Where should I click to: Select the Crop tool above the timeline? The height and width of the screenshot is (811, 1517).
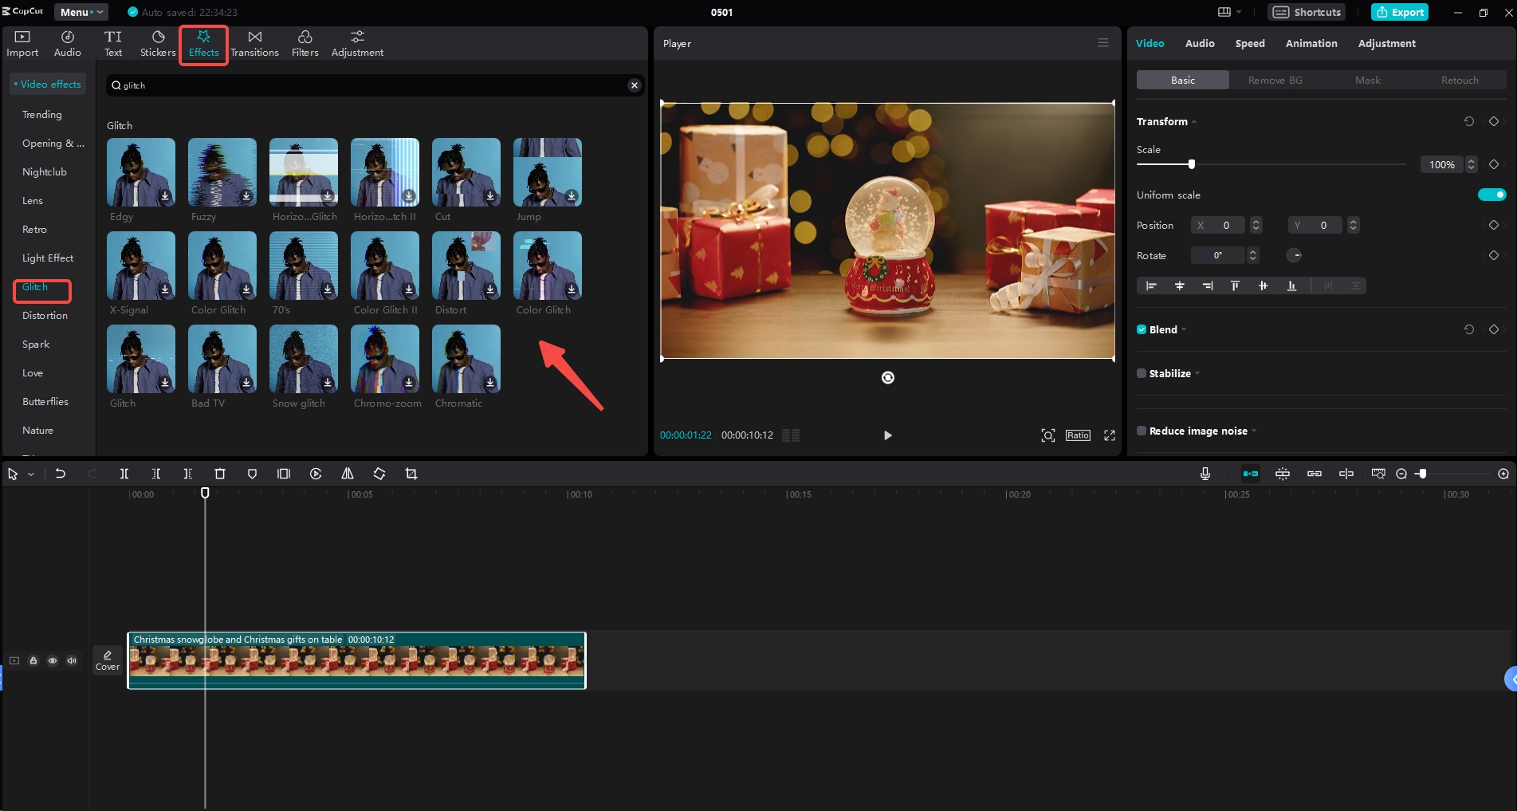pyautogui.click(x=411, y=474)
